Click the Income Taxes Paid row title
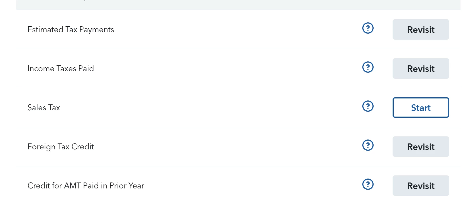Screen dimensions: 469x204 (61, 69)
